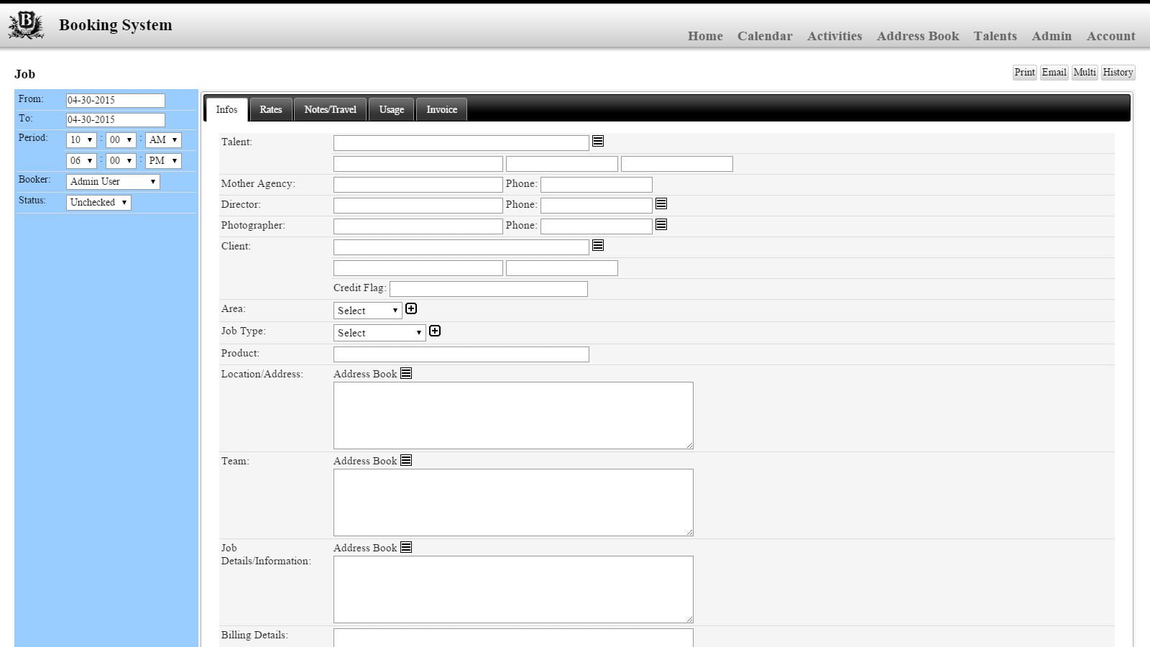The image size is (1150, 647).
Task: Open the Photographer phone lookup icon
Action: pyautogui.click(x=661, y=224)
